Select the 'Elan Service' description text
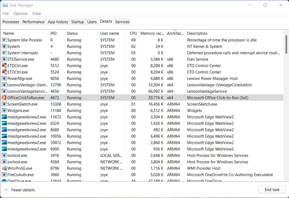The height and width of the screenshot is (198, 289). click(197, 59)
